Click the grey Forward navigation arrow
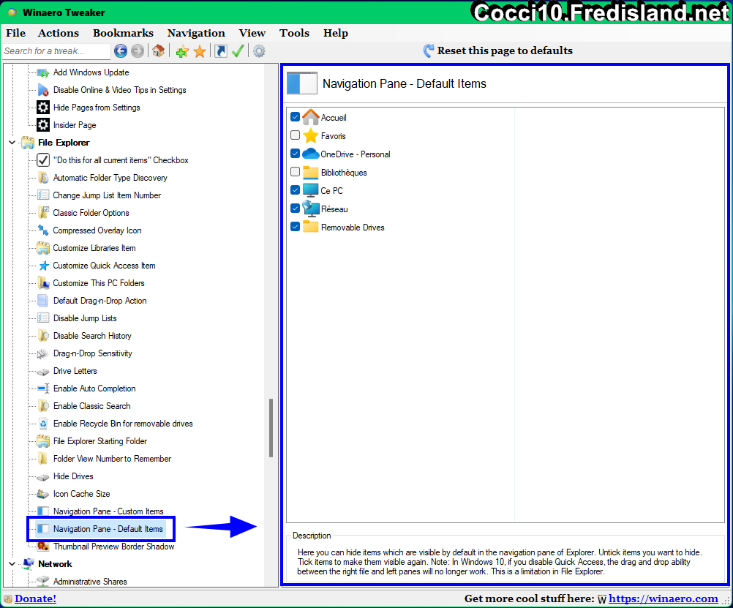 pos(138,51)
